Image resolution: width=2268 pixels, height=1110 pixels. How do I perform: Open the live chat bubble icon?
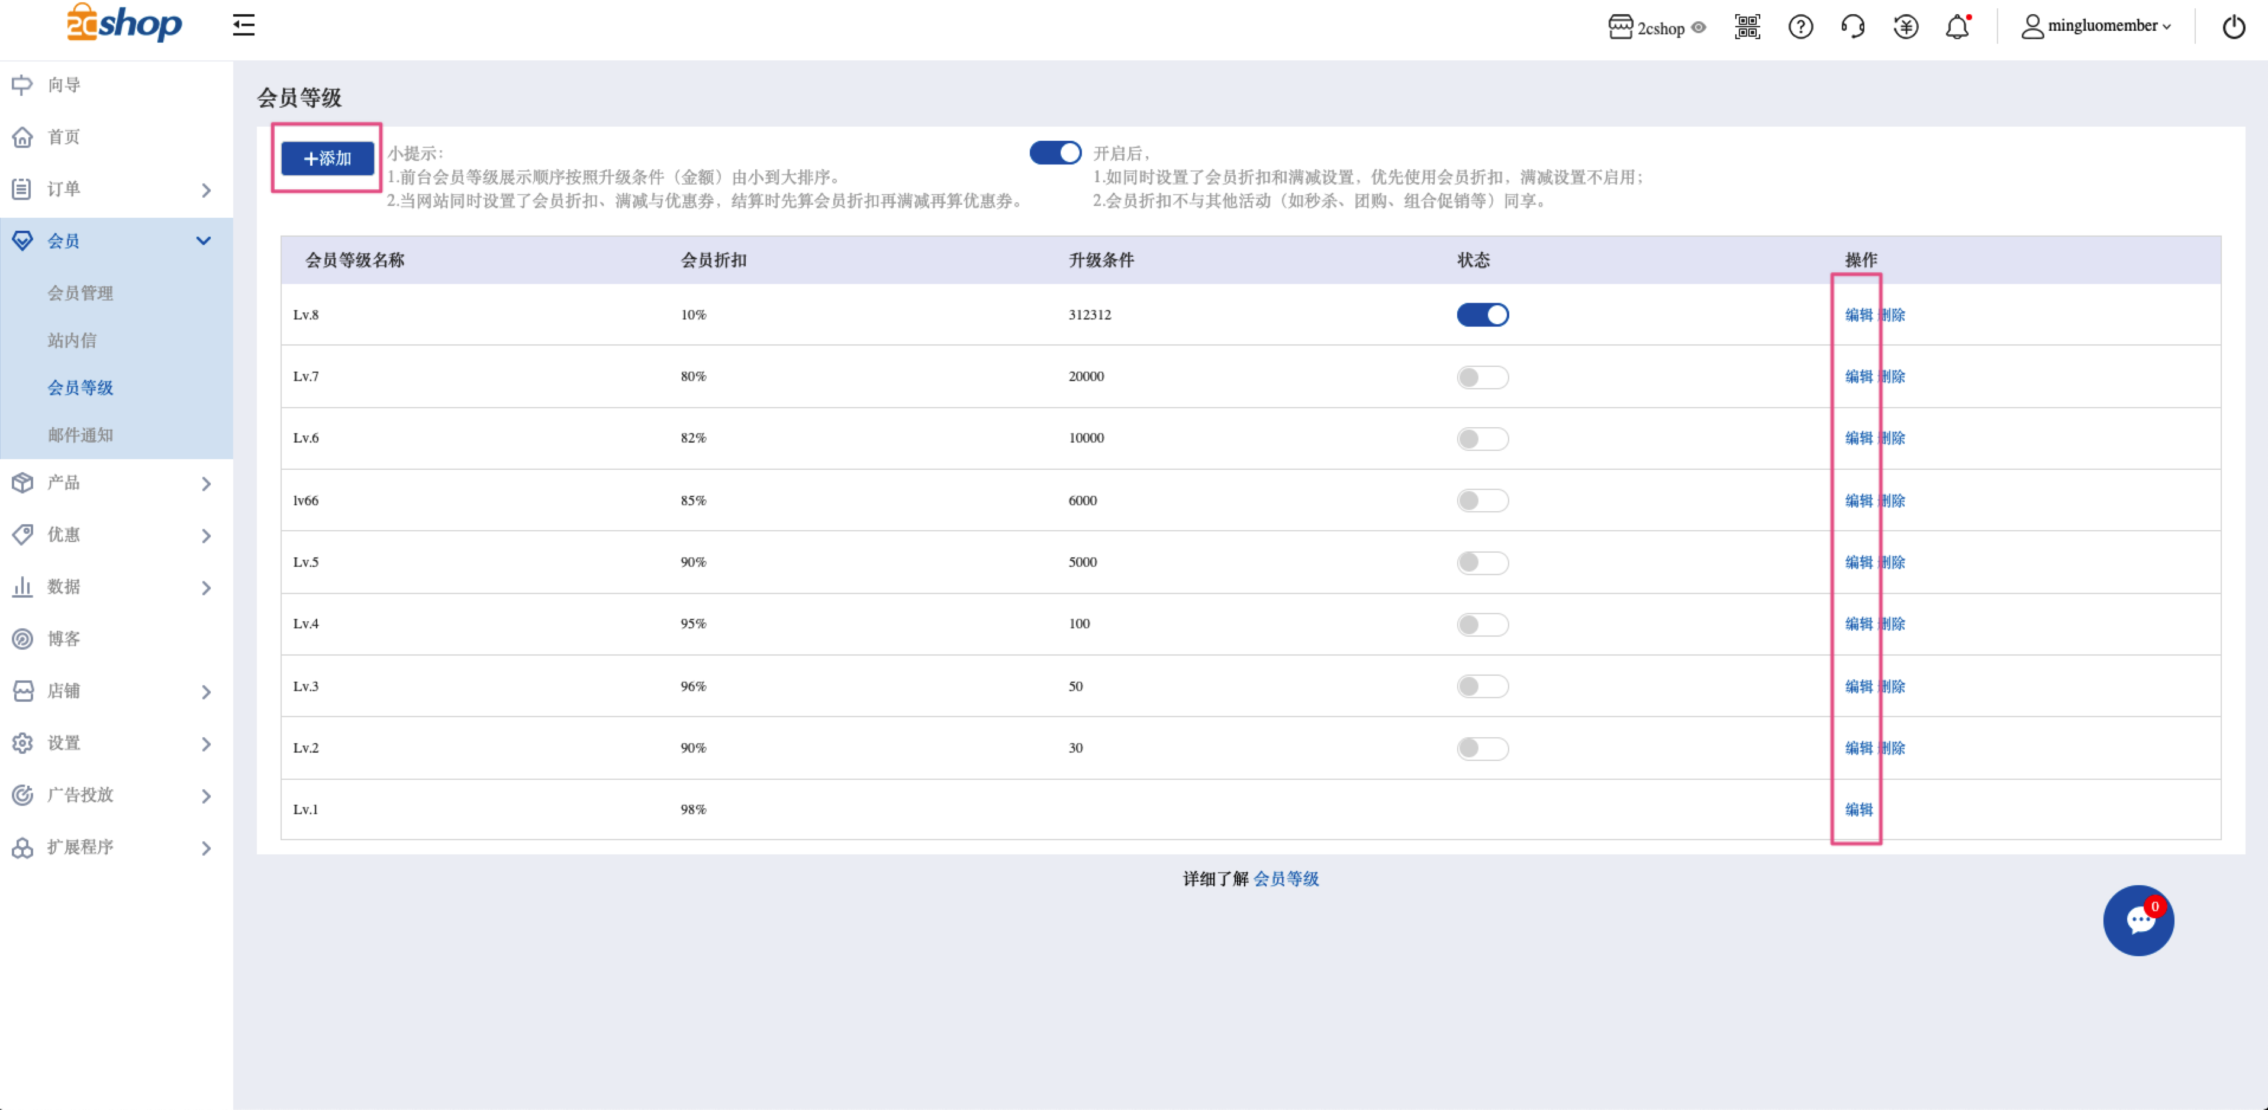[x=2138, y=920]
